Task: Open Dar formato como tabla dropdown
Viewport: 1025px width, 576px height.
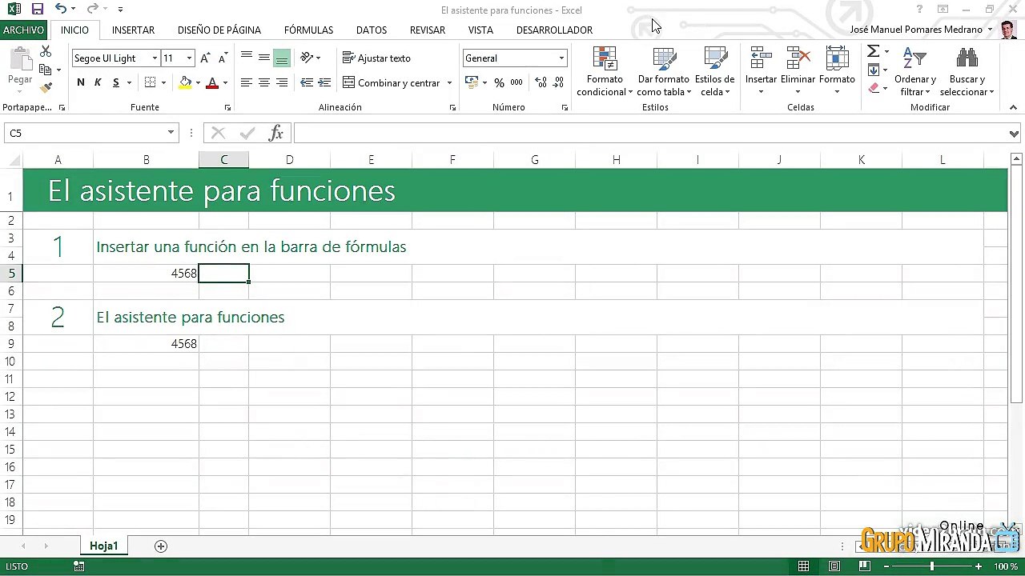Action: 664,71
